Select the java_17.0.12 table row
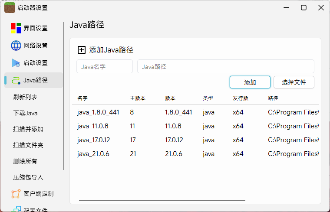 pos(195,140)
